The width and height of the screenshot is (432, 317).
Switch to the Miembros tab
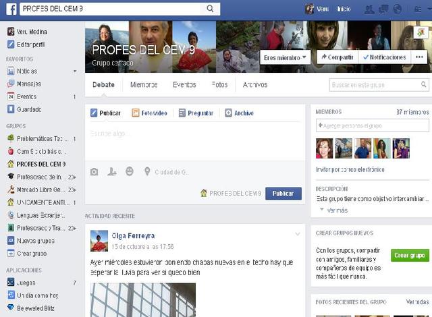tap(144, 85)
